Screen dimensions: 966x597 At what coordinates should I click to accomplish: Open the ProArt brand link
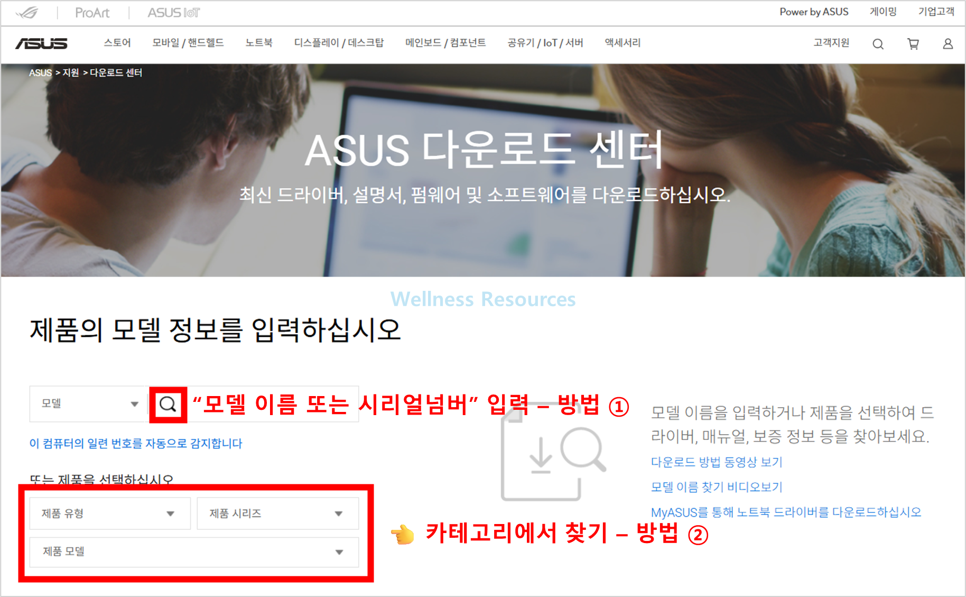pos(92,13)
